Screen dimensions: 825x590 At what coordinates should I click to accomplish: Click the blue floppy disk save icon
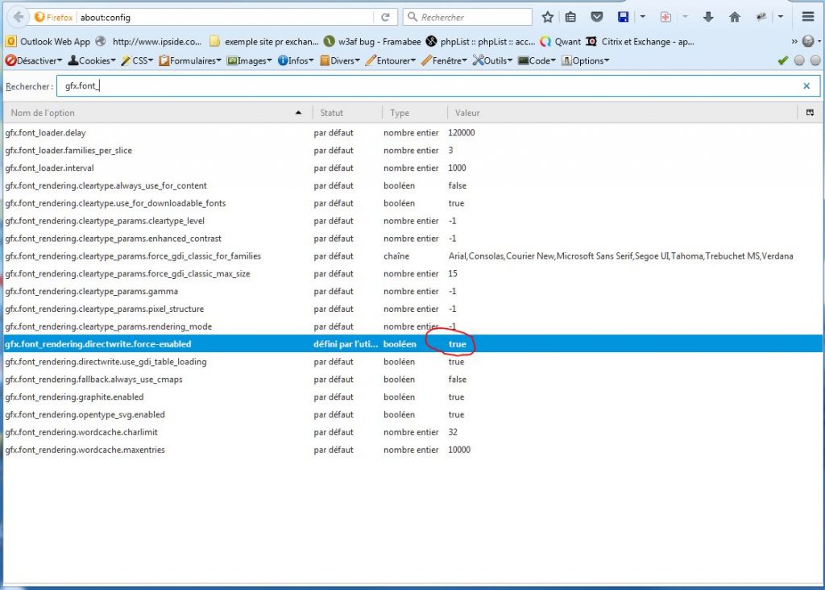(624, 17)
